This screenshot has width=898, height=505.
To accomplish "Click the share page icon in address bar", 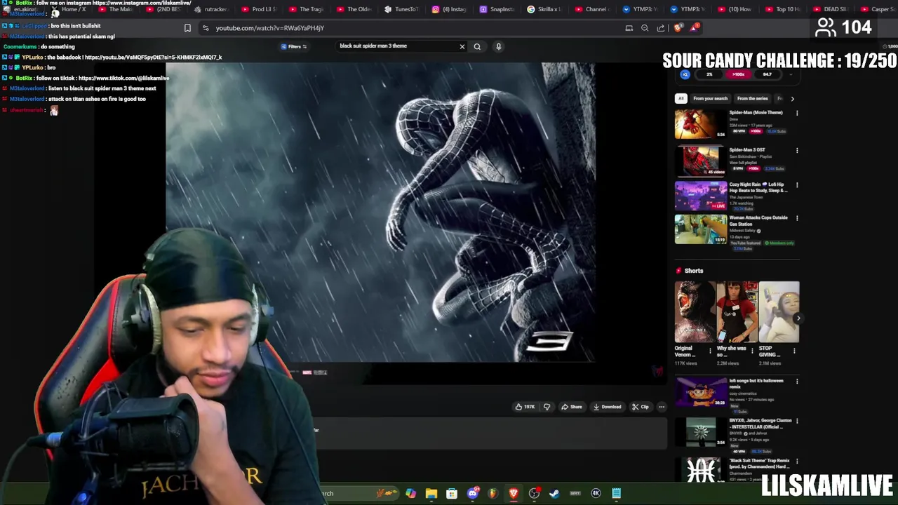I will (x=661, y=28).
